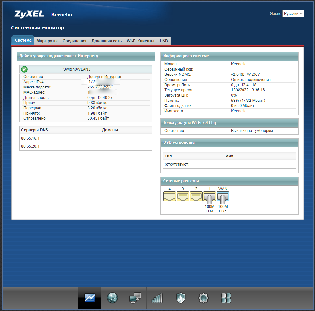Switch to the USB tab

[164, 41]
